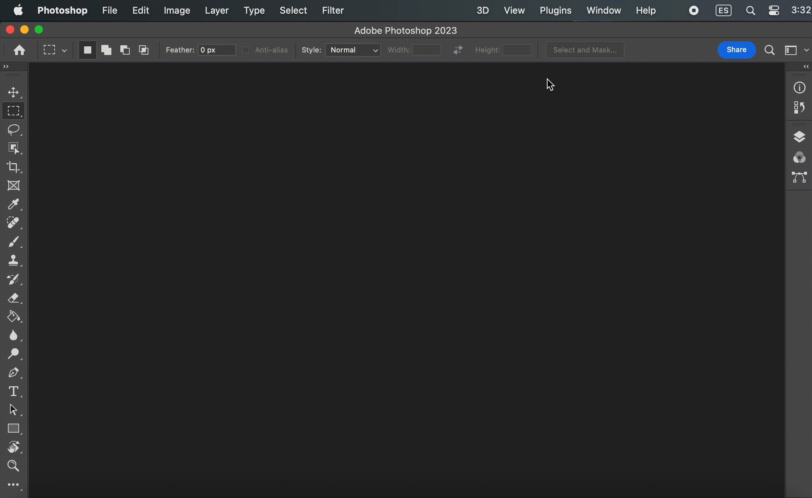Open the Window menu

(603, 10)
